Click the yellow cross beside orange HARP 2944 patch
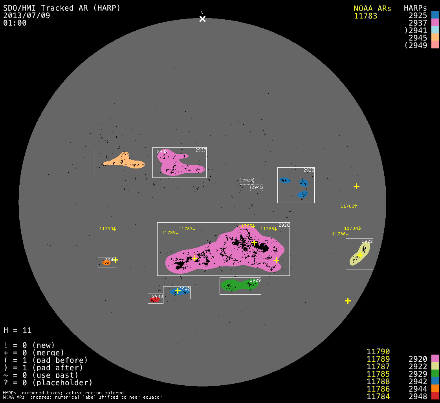The image size is (440, 403). coord(115,260)
